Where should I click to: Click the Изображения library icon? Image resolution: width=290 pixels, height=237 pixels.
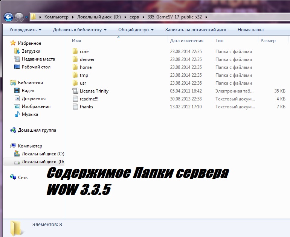[17, 106]
